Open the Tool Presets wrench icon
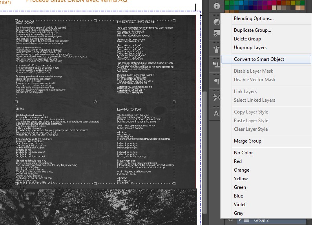312x225 pixels. point(216,97)
